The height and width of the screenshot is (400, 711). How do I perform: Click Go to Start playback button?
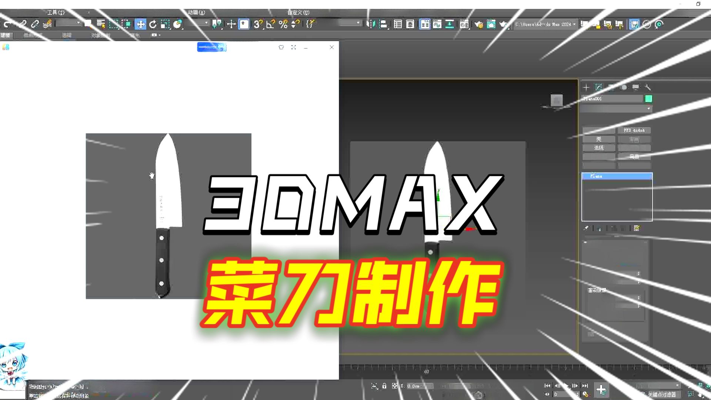coord(547,386)
